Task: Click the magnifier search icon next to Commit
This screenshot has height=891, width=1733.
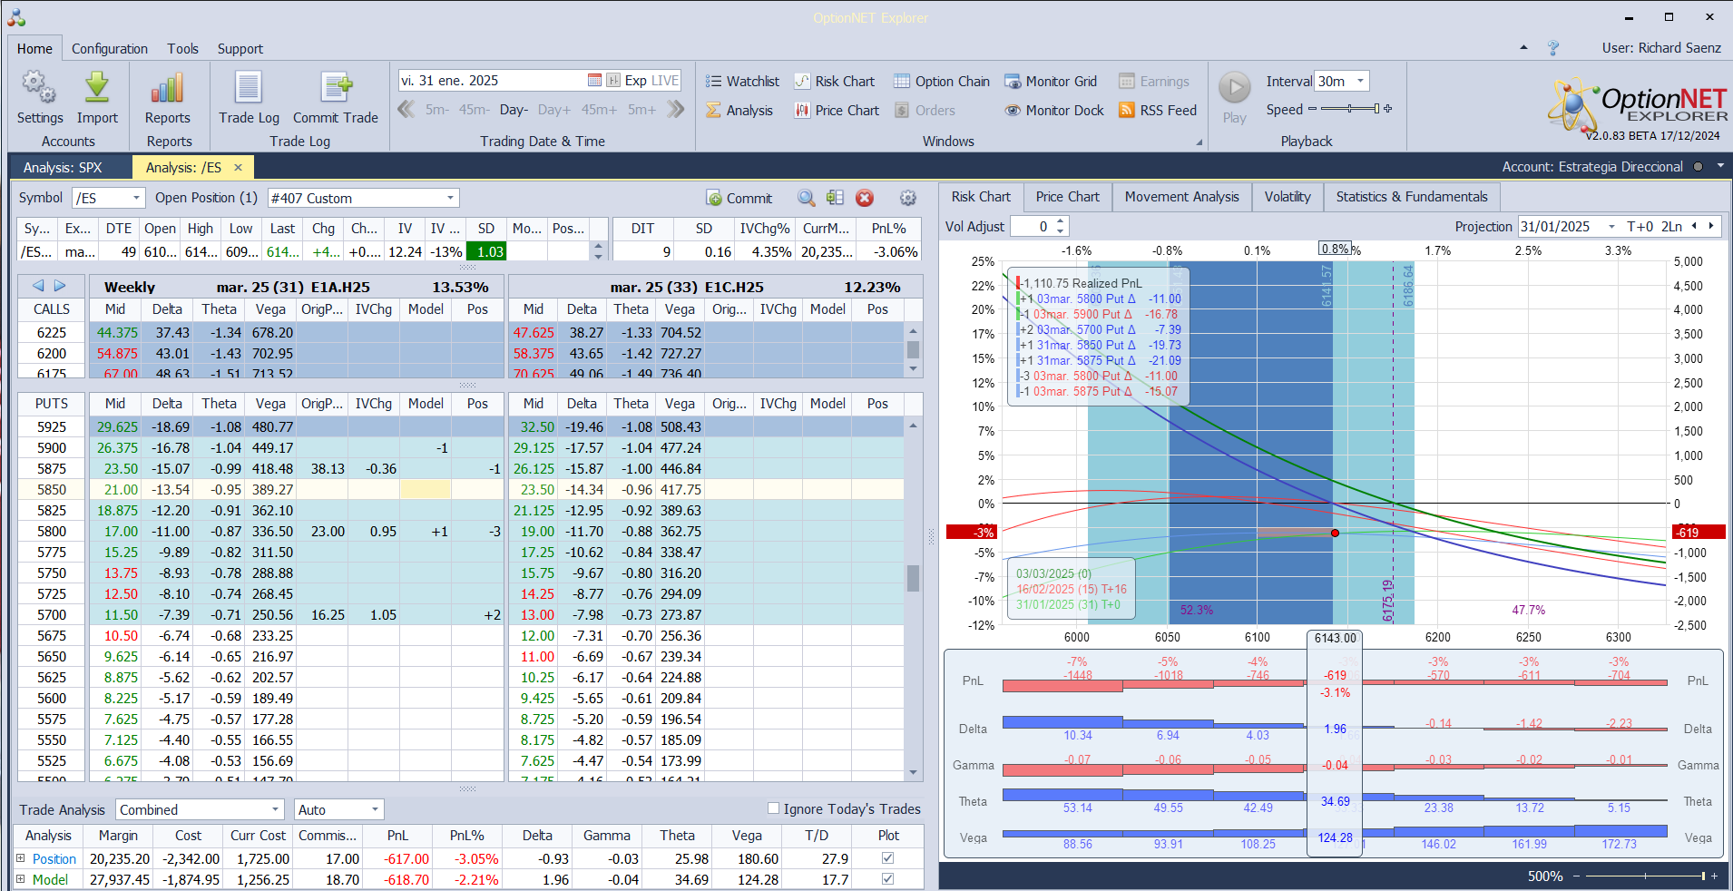Action: click(x=806, y=198)
